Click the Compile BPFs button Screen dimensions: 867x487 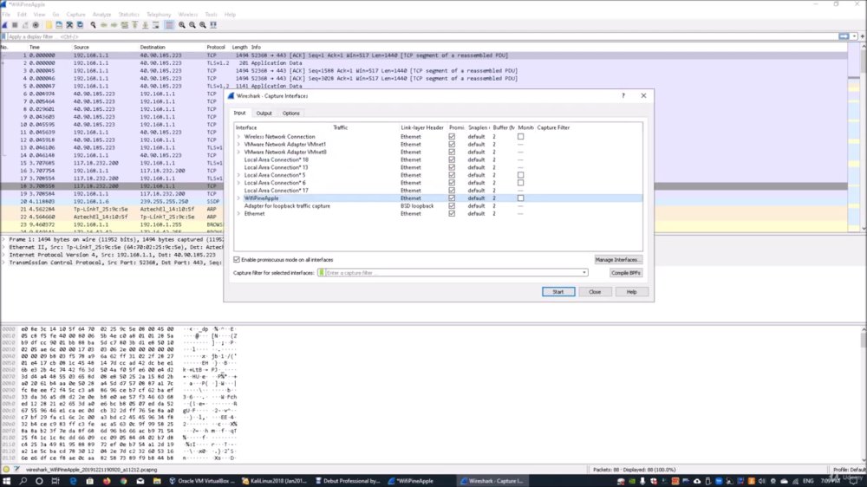pos(626,273)
